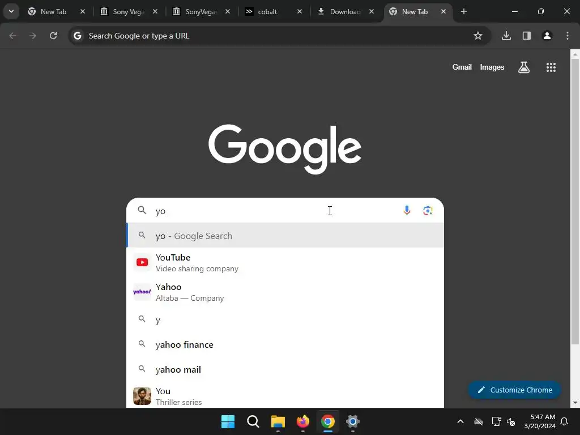This screenshot has width=580, height=435.
Task: Open the Chrome profile icon
Action: [x=547, y=36]
